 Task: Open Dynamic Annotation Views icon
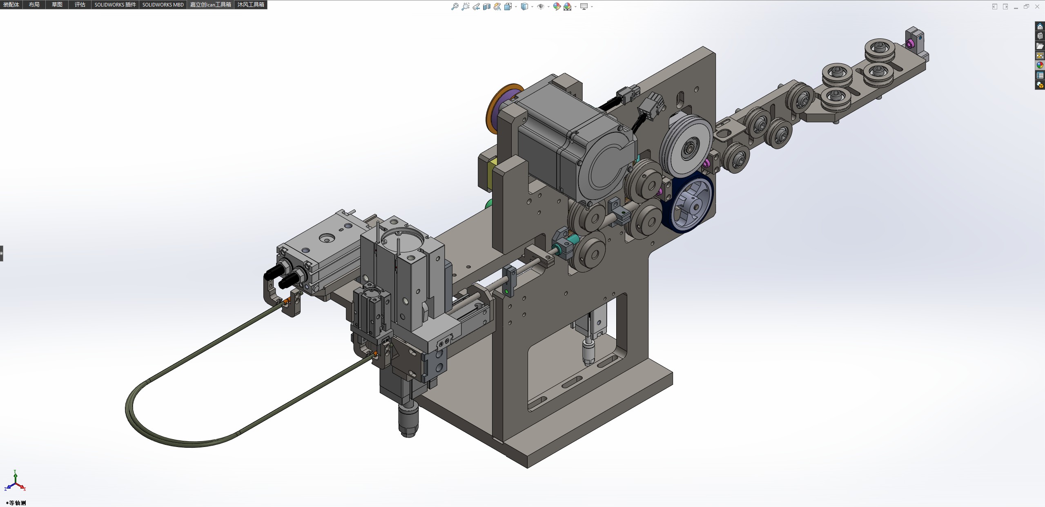point(497,7)
